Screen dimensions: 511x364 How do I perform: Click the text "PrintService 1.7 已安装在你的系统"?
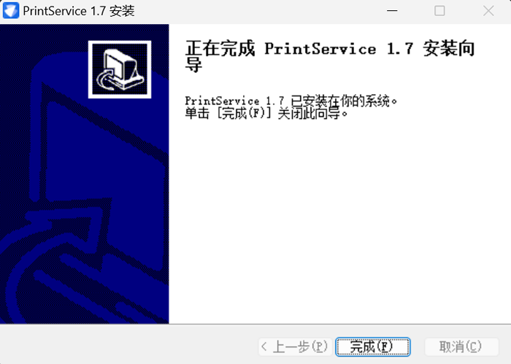coord(288,101)
